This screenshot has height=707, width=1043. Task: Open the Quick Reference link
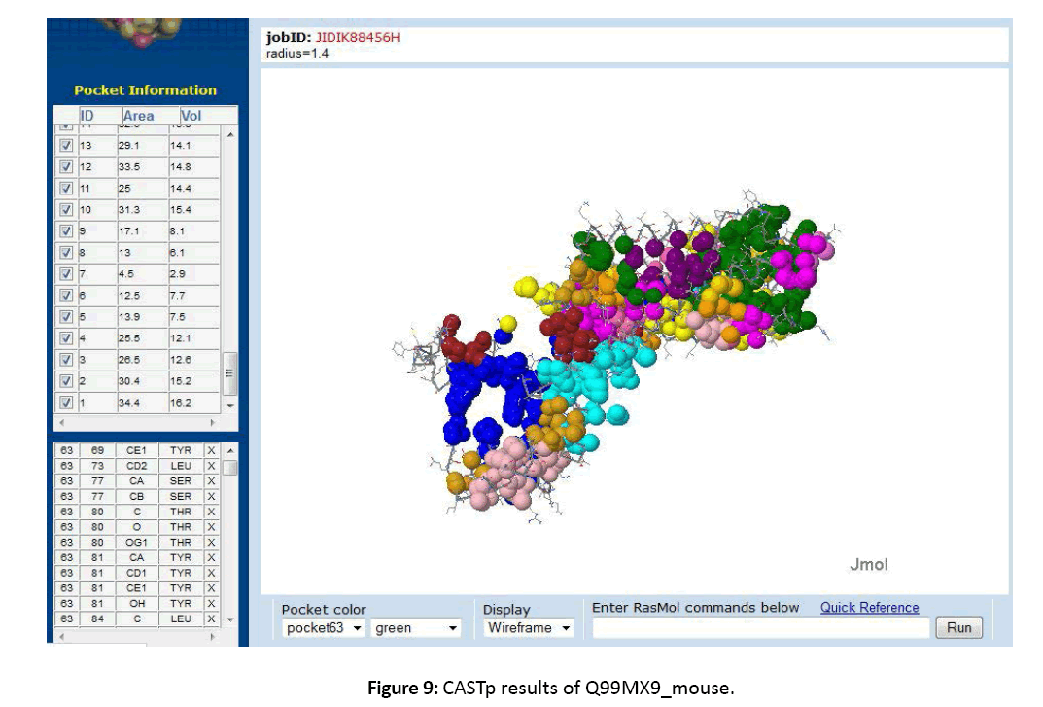869,608
